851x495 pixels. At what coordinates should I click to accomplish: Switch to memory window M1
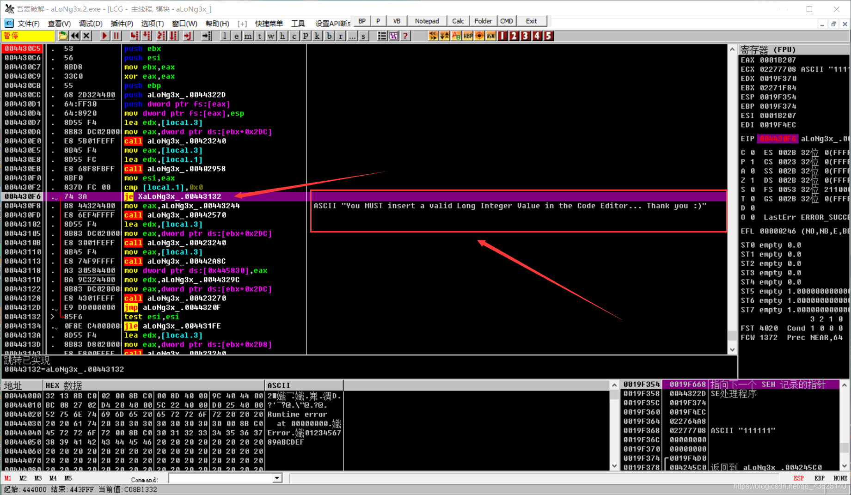point(8,478)
